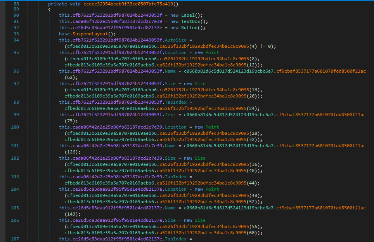Click the Size property on line 106
This screenshot has height=242, width=374.
(170, 220)
